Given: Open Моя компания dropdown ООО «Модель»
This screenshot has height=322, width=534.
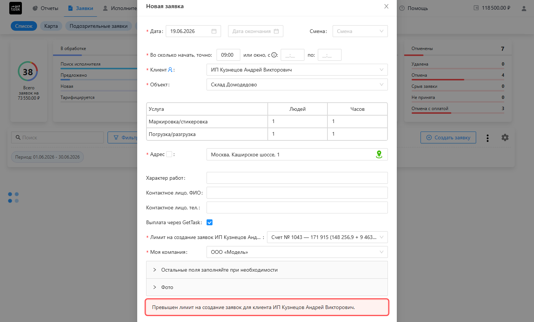Looking at the screenshot, I should [297, 252].
